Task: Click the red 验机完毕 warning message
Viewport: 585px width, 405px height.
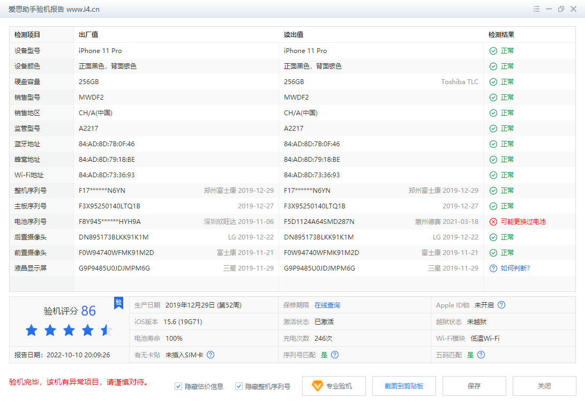Action: pyautogui.click(x=80, y=382)
